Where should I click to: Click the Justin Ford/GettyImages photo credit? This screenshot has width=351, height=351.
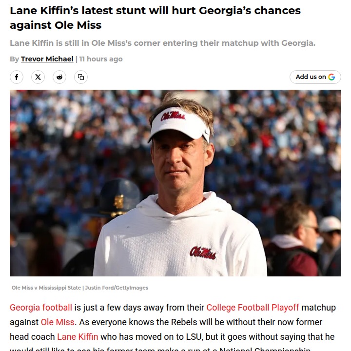[117, 288]
